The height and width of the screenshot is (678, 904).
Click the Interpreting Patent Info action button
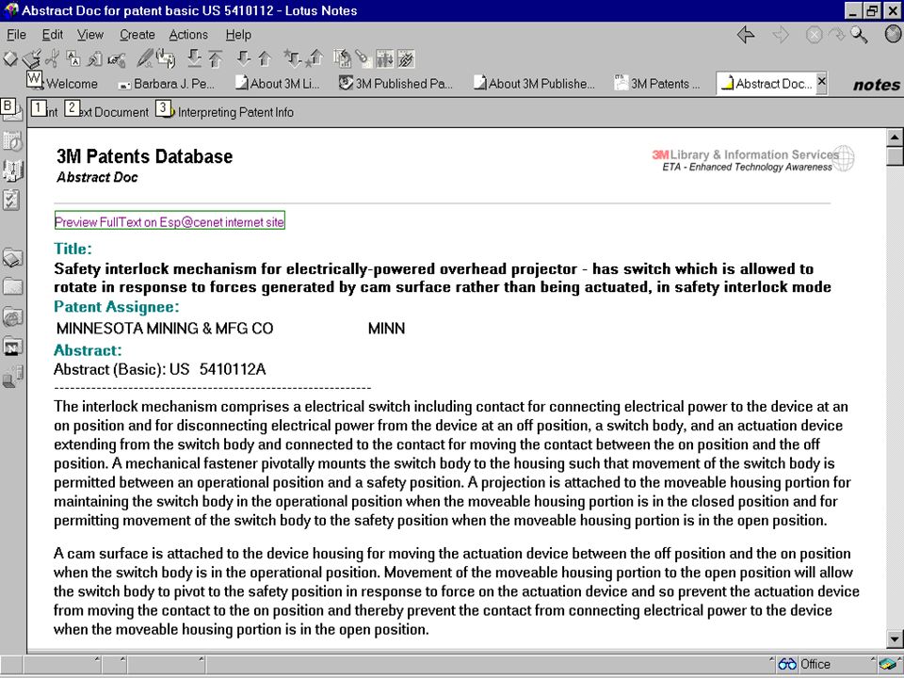225,112
